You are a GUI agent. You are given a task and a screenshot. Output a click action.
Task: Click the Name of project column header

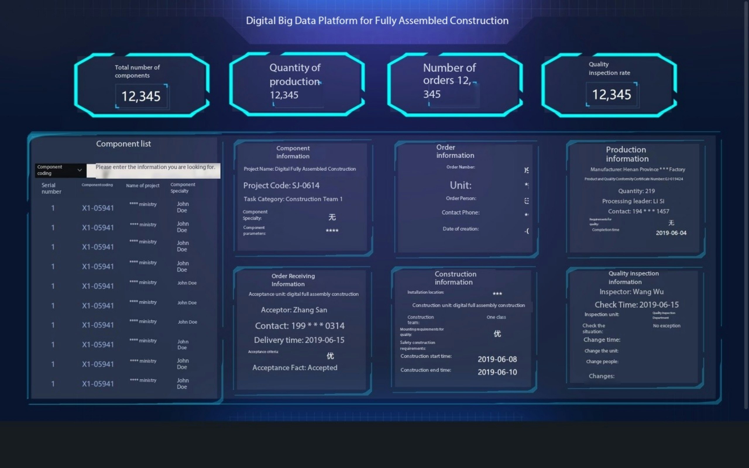pos(142,185)
